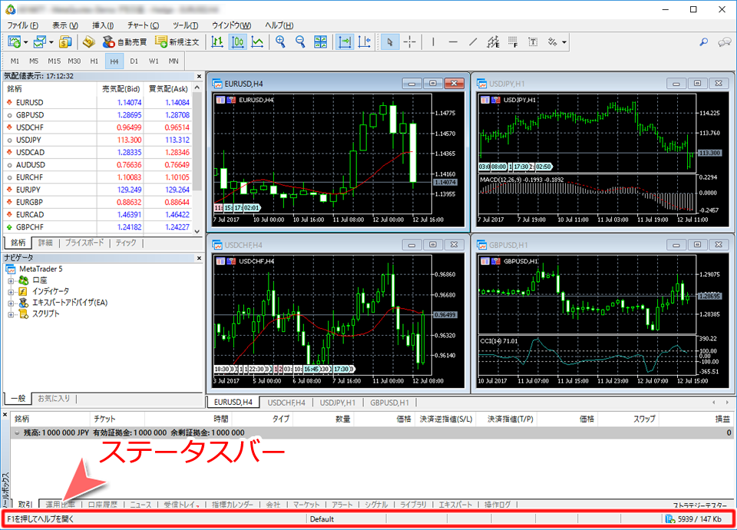Image resolution: width=737 pixels, height=530 pixels.
Task: Open the チャート menu
Action: 143,25
